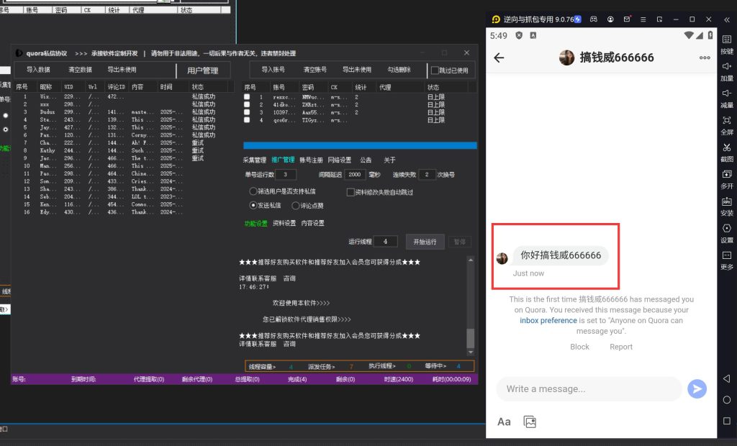Click the emulator volume up (加量) icon
The image size is (737, 446).
pos(726,67)
